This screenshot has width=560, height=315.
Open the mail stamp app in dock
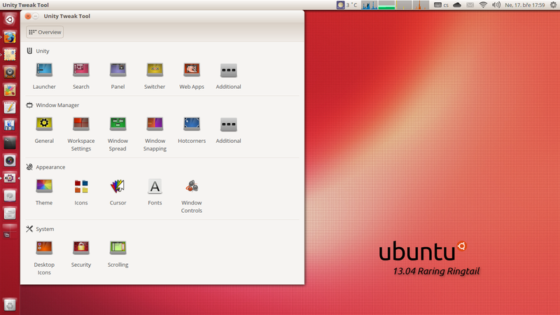[10, 55]
